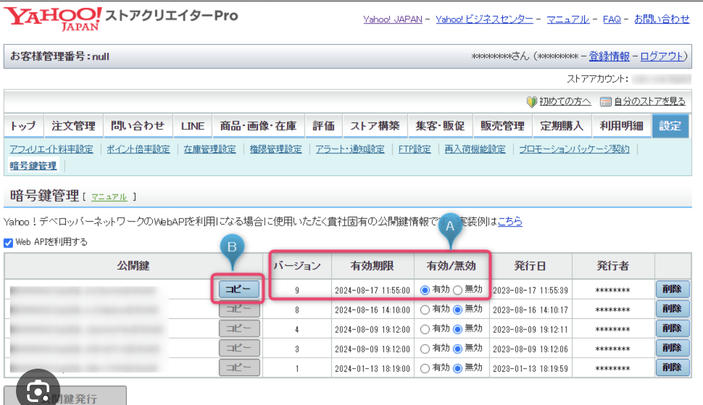Click the コピー button for version 8
Viewport: 703px width, 405px height.
(x=239, y=308)
